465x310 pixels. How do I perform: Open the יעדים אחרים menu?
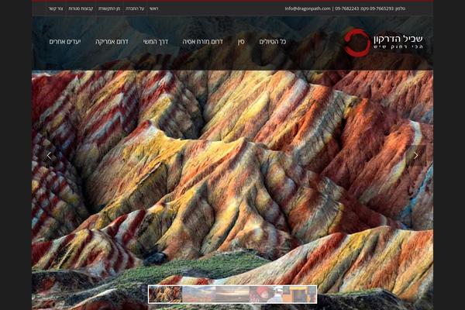click(x=65, y=42)
